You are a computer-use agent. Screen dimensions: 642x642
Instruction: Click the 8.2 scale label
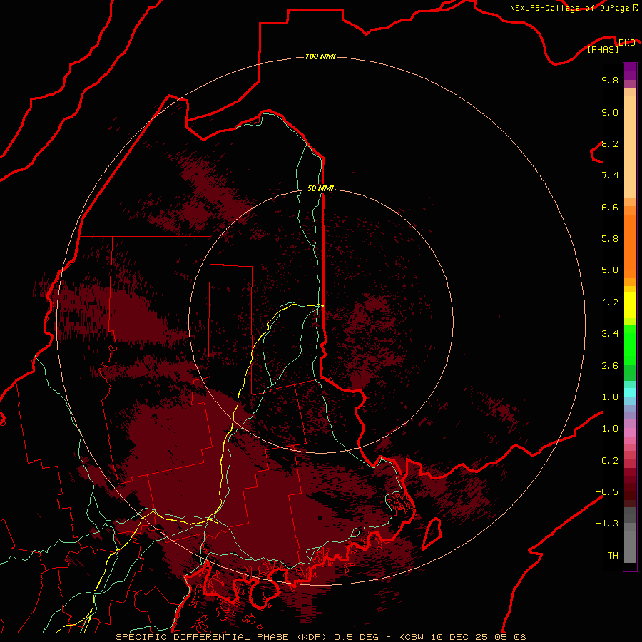click(610, 143)
